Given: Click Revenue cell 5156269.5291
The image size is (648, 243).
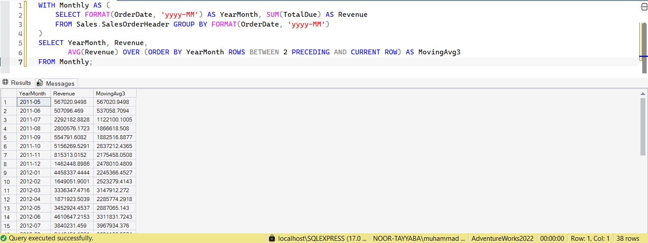Looking at the screenshot, I should click(71, 146).
